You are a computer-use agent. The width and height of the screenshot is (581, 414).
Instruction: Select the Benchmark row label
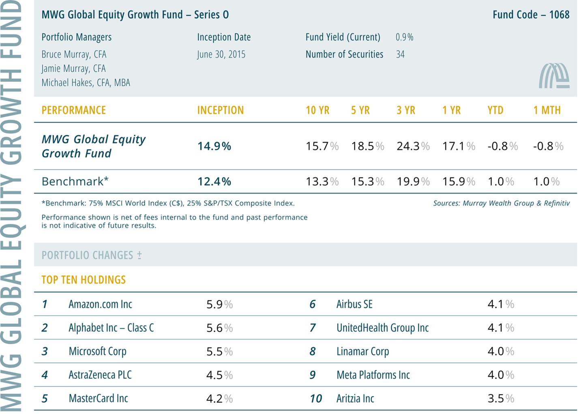[x=75, y=181]
